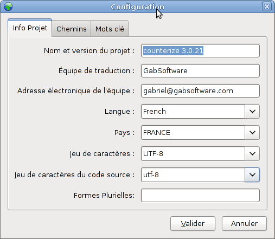Open the Mots clé tab
This screenshot has height=239, width=275.
click(x=110, y=29)
